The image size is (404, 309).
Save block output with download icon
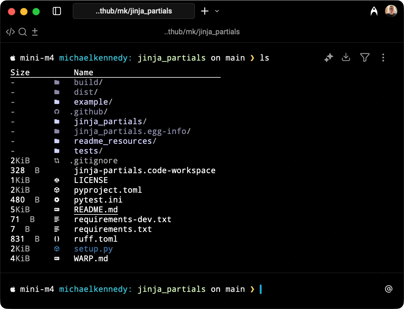pos(346,57)
